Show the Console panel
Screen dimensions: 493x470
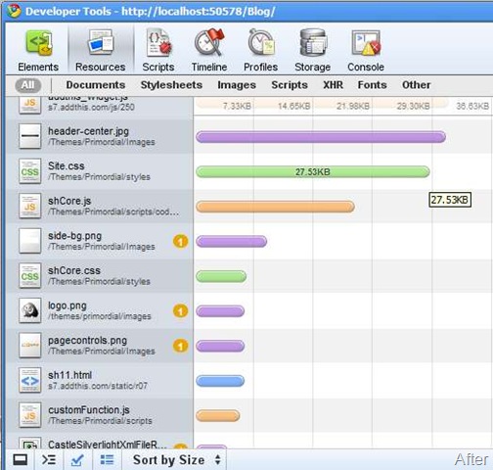pyautogui.click(x=366, y=50)
